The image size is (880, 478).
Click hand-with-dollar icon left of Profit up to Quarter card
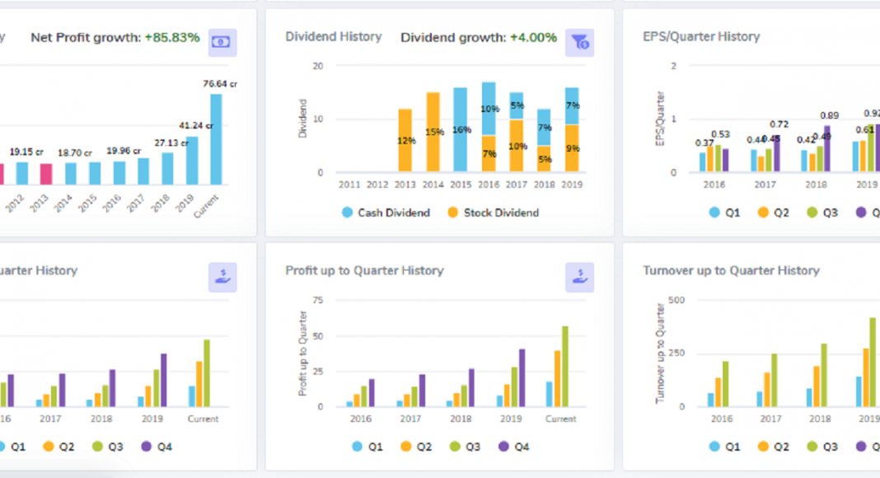[222, 277]
